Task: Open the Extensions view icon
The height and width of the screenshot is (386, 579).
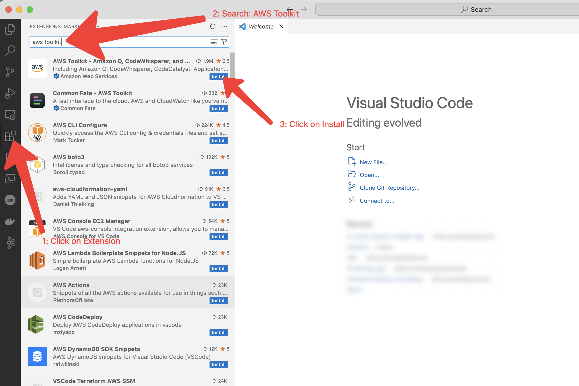Action: [10, 136]
